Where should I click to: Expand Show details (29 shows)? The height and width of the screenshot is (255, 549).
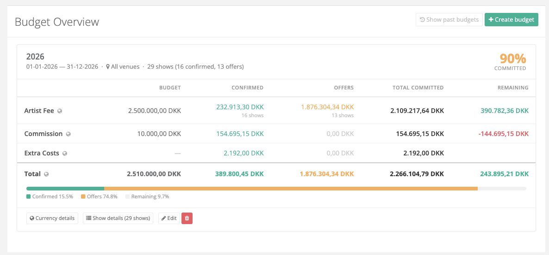(118, 218)
